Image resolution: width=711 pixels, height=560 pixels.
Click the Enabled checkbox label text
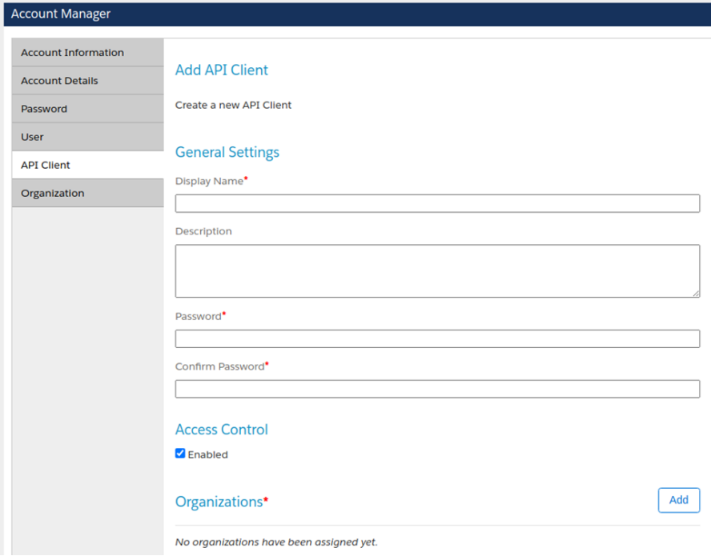click(207, 454)
